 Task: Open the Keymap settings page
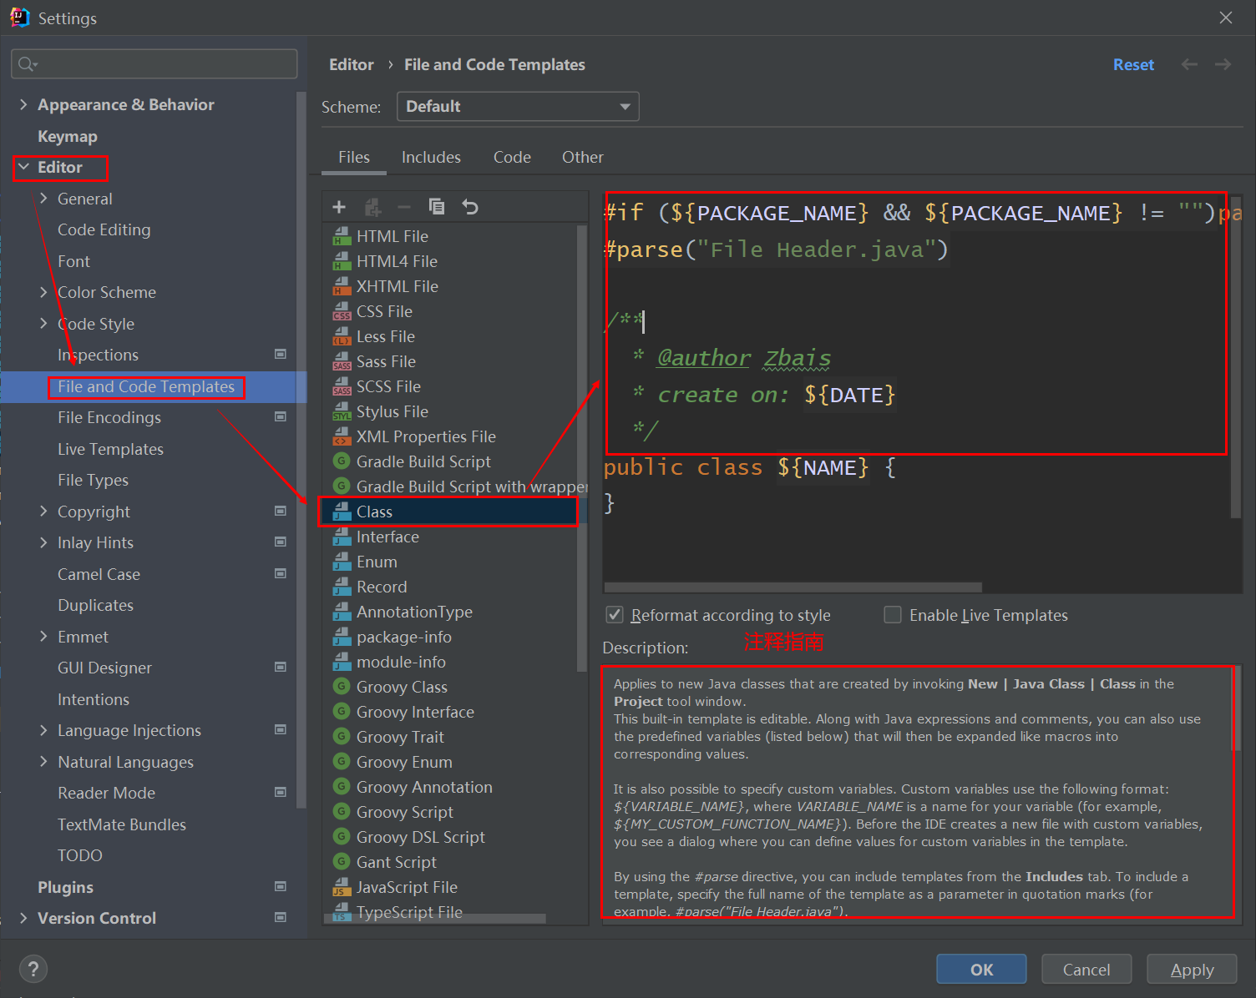point(68,136)
